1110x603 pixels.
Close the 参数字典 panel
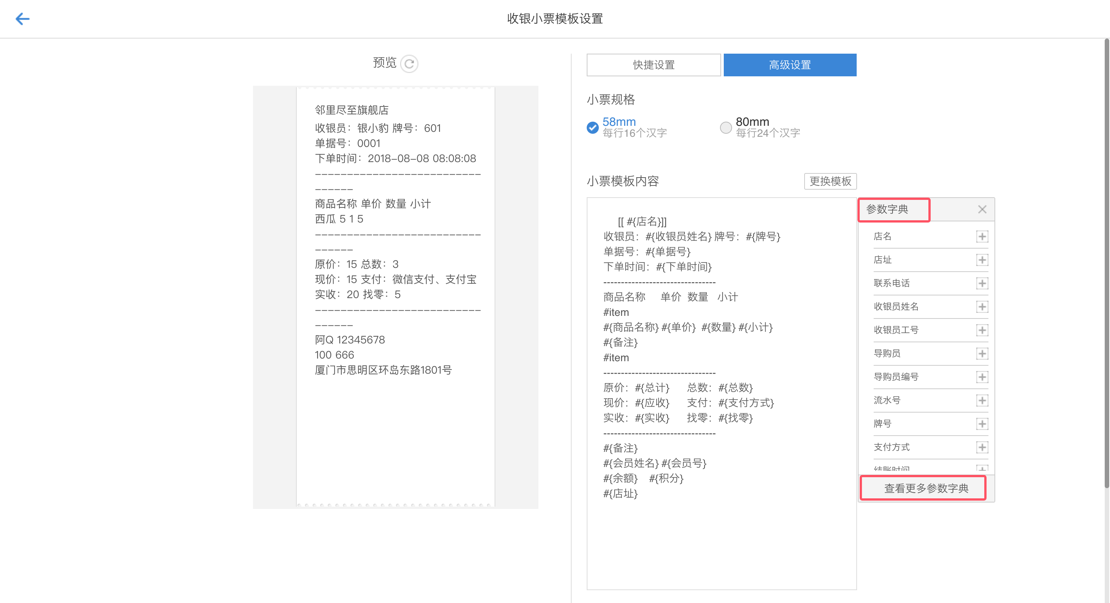[x=982, y=209]
